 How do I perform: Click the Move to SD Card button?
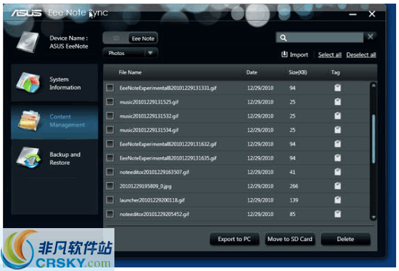[290, 239]
